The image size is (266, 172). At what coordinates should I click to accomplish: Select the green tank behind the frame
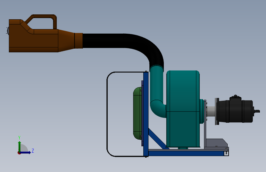tap(137, 113)
